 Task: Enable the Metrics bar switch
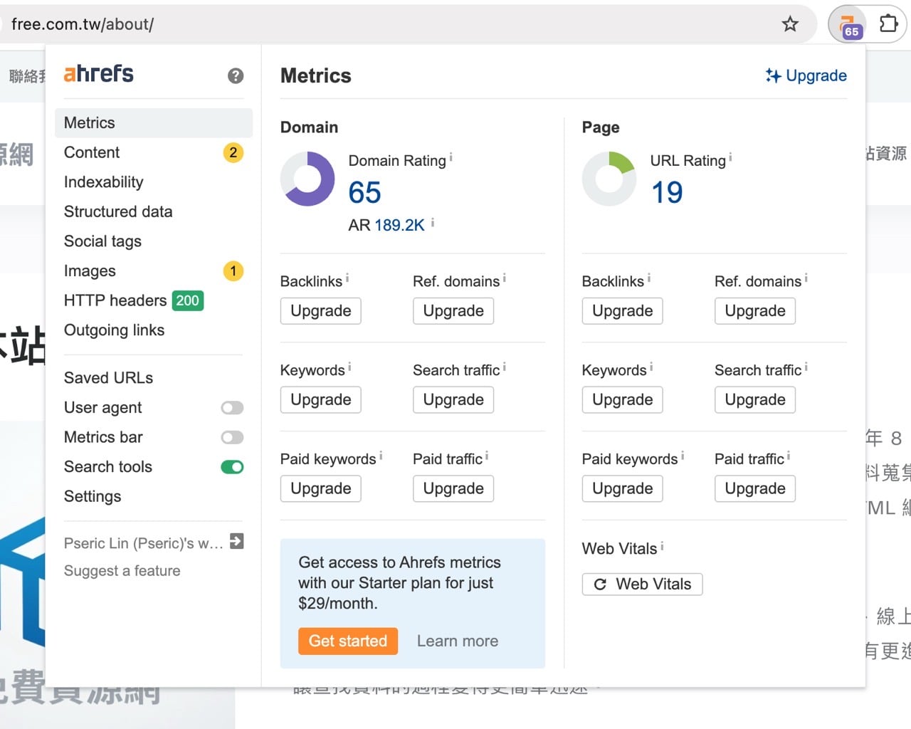tap(232, 437)
